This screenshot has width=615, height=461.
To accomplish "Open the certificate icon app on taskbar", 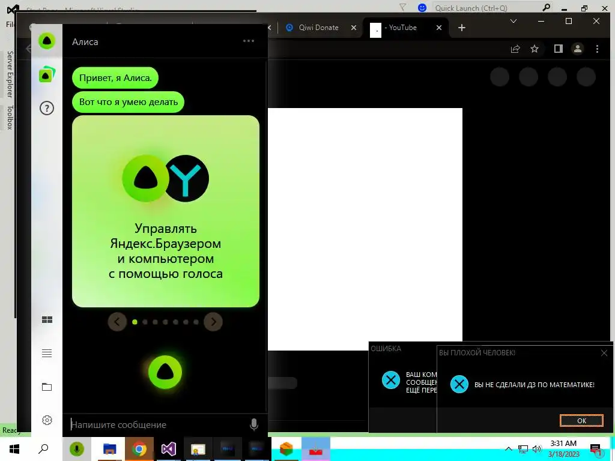I will (198, 449).
